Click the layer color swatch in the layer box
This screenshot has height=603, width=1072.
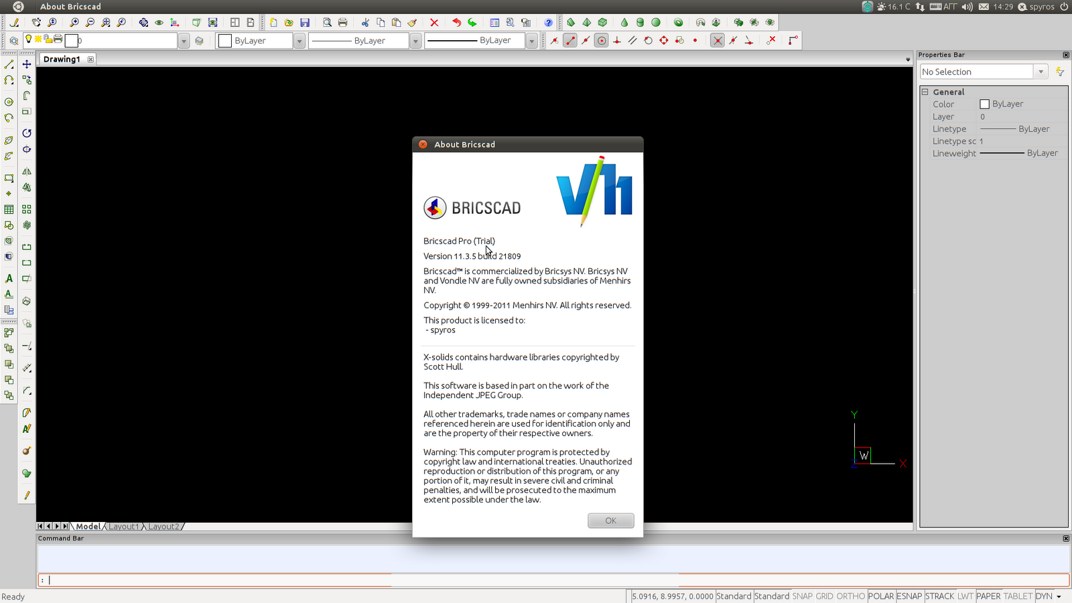point(71,41)
